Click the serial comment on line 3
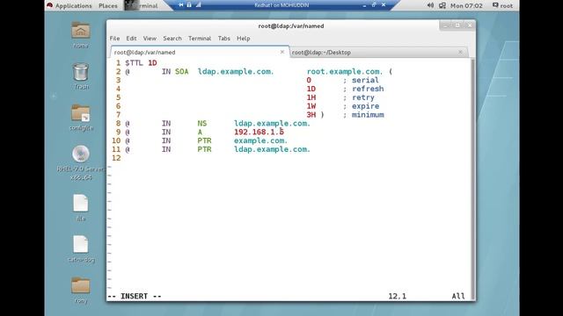This screenshot has height=316, width=563. (x=365, y=80)
